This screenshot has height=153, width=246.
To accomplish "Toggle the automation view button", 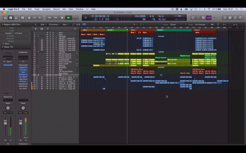I will [73, 25].
